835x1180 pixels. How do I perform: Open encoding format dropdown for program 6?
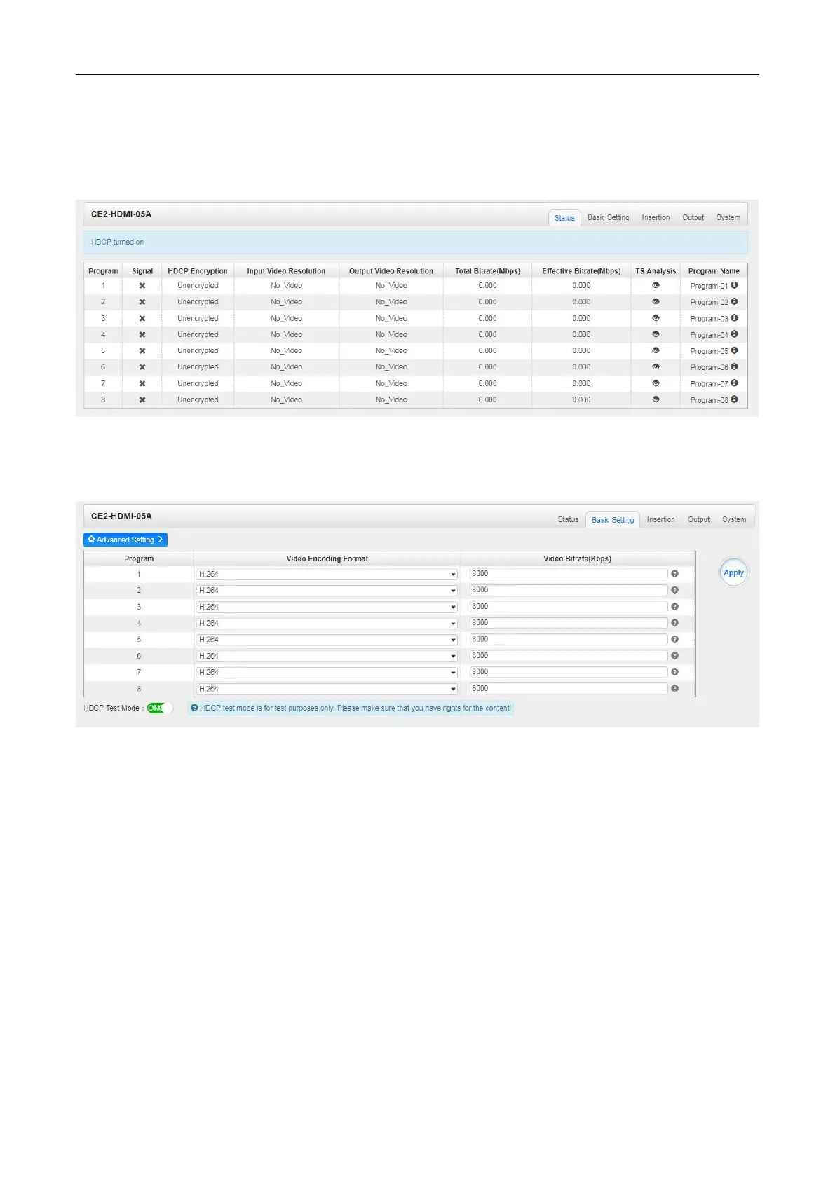click(327, 656)
